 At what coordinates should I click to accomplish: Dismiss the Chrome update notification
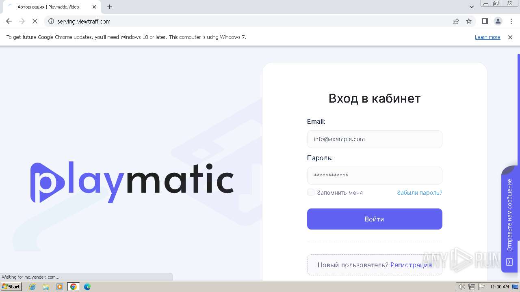pyautogui.click(x=510, y=37)
